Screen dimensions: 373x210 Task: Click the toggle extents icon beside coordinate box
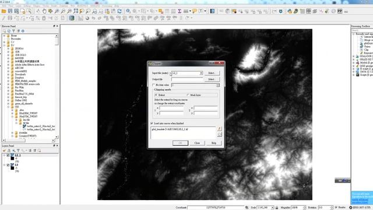coord(247,208)
